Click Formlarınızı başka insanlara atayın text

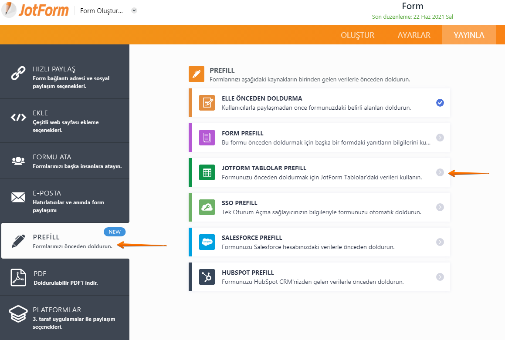point(77,166)
